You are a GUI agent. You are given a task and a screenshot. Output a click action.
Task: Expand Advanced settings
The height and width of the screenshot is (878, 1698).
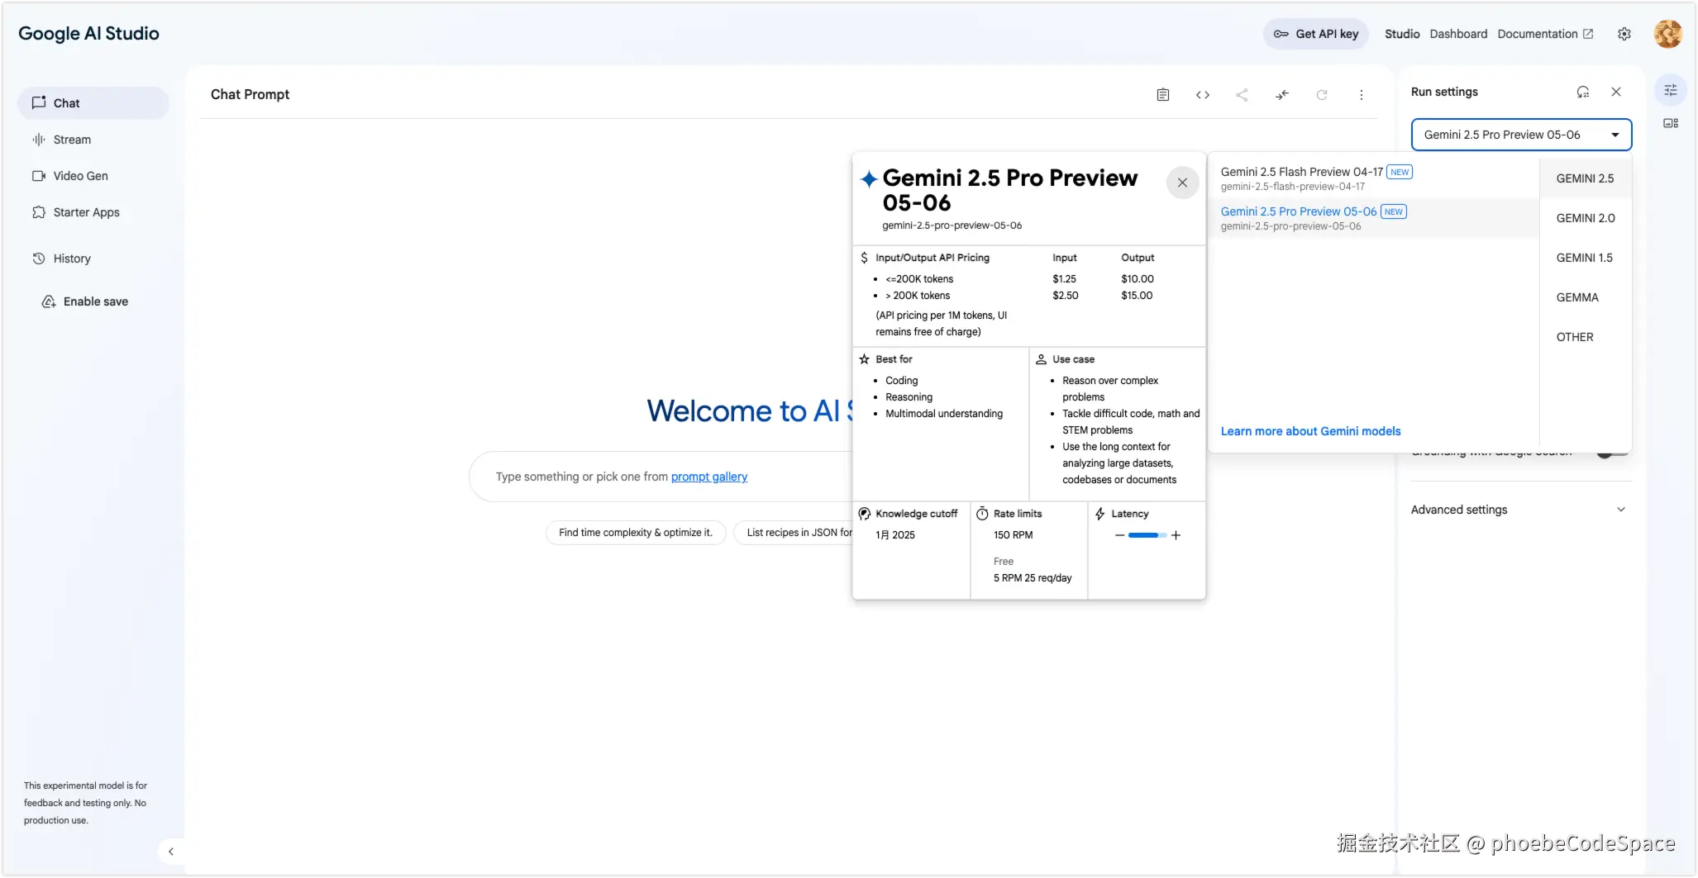(x=1520, y=510)
